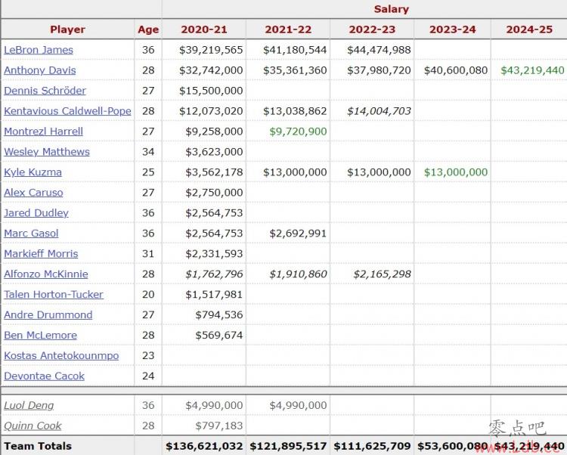This screenshot has height=455, width=567.
Task: Sort by Player column header
Action: pyautogui.click(x=67, y=29)
